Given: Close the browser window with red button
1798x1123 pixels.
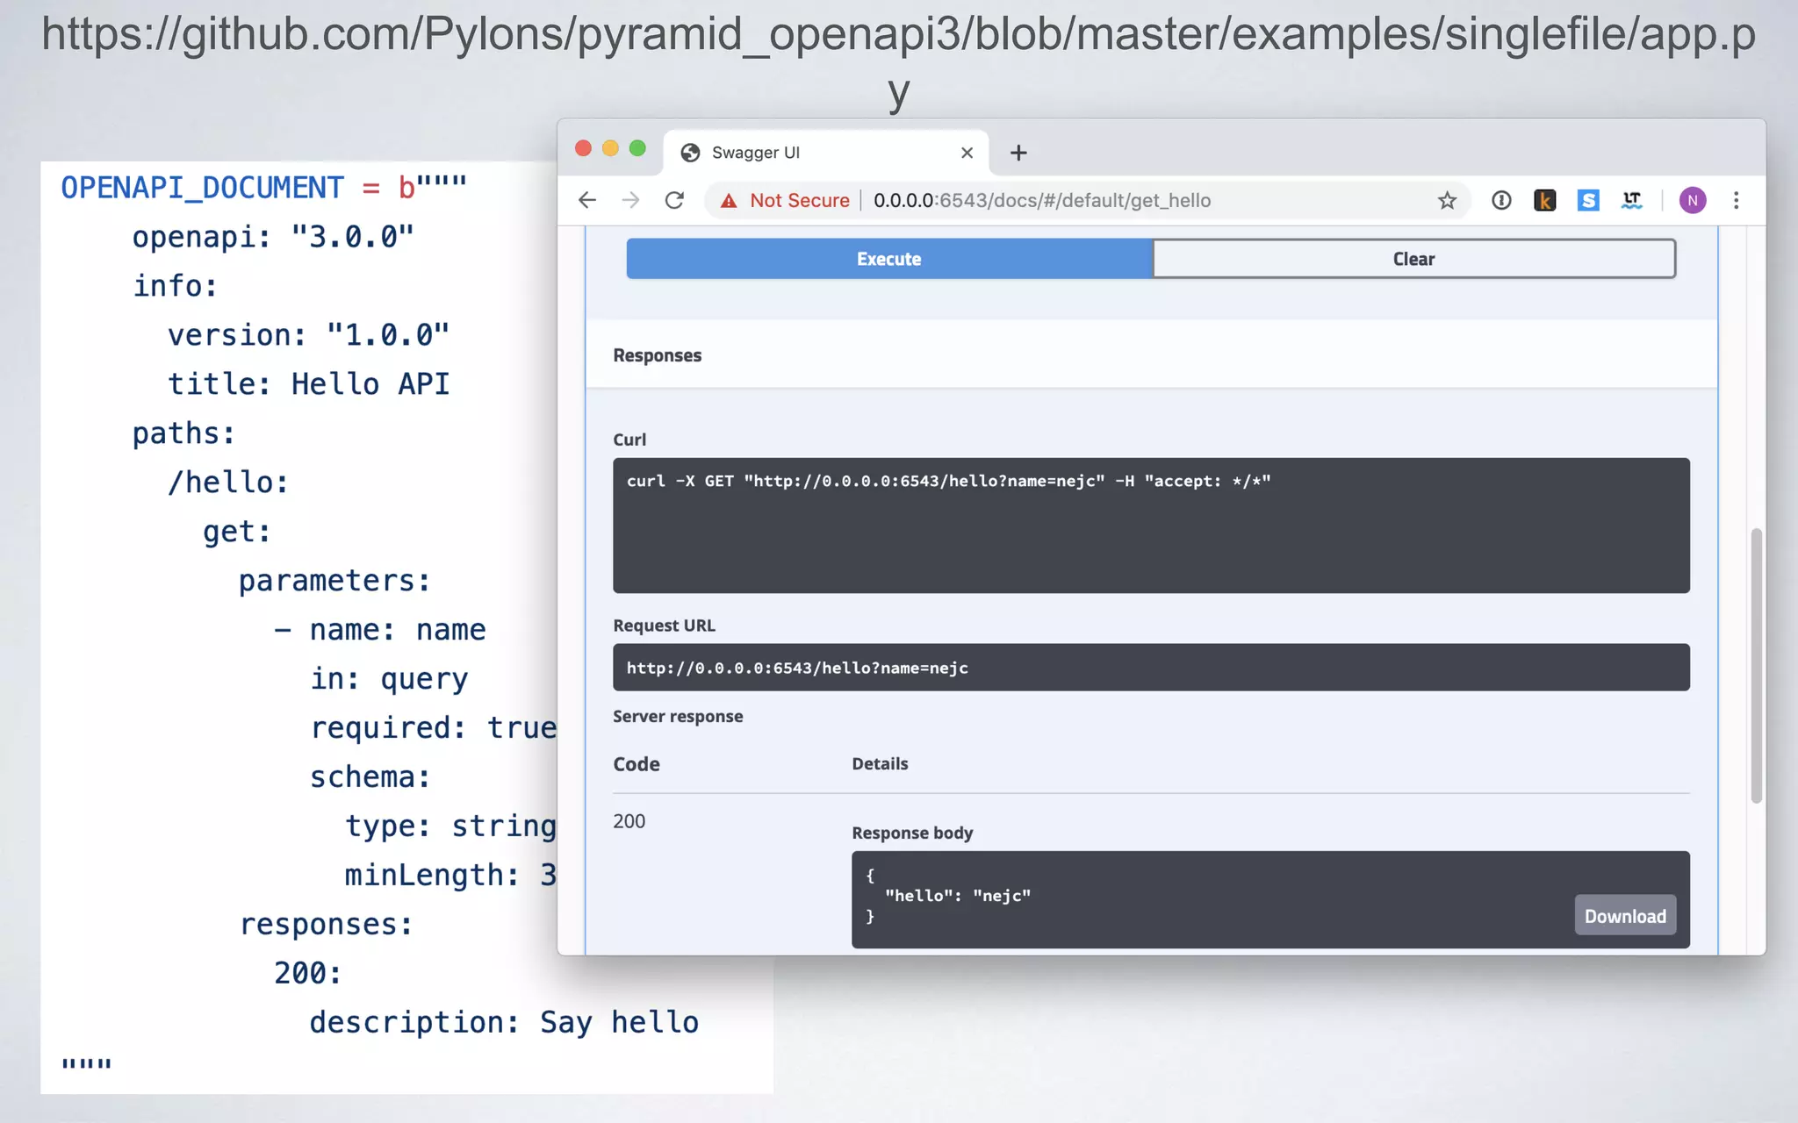Looking at the screenshot, I should click(x=583, y=148).
